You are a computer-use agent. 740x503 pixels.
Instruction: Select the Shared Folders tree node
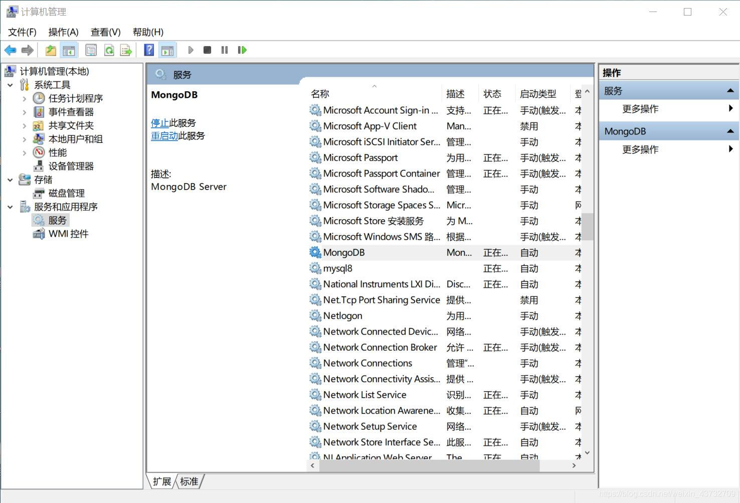(71, 125)
